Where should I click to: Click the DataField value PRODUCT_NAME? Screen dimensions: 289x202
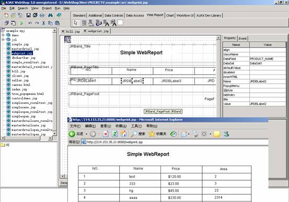pos(268,59)
